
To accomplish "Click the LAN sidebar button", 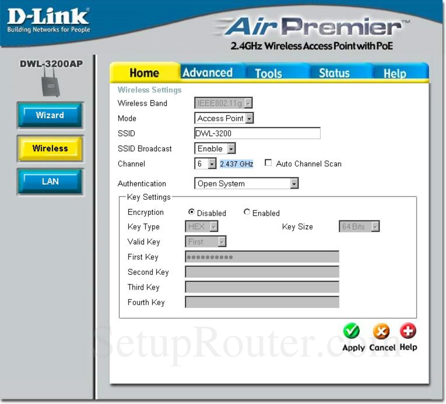I will coord(50,182).
